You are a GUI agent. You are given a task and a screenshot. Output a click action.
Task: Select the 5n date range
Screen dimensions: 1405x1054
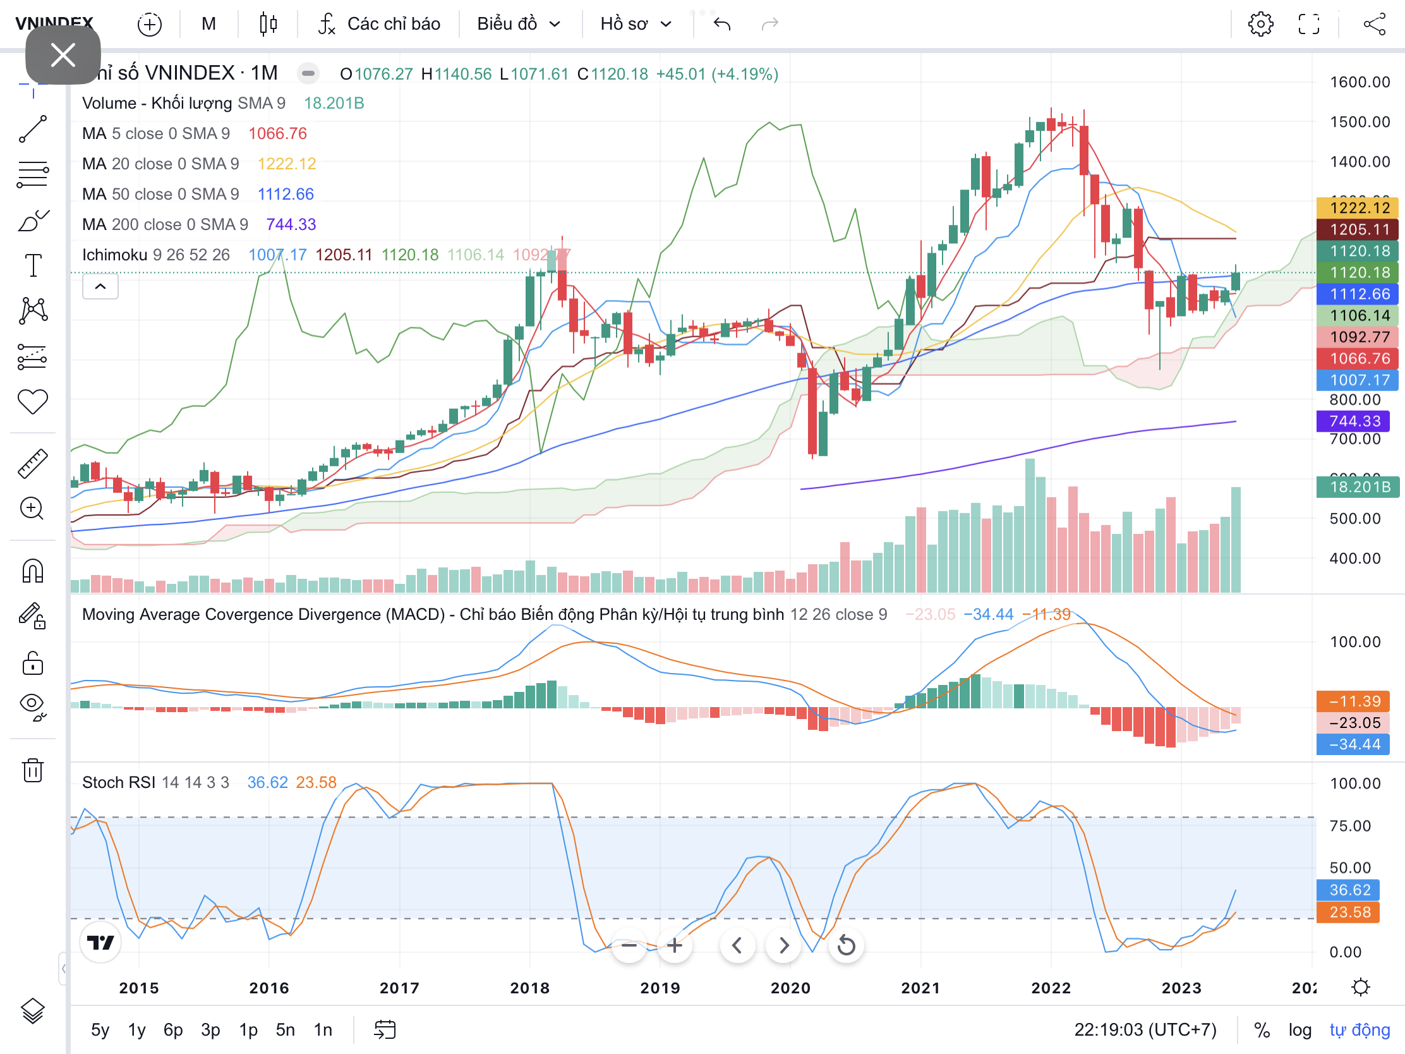(286, 1029)
